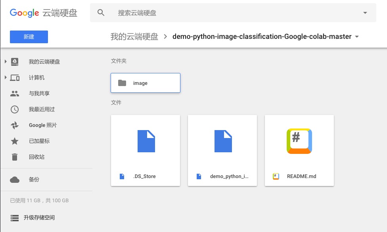387x232 pixels.
Task: Click the 回收站 trash icon
Action: tap(15, 157)
